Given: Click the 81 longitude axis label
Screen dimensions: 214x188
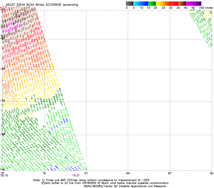Looking at the screenshot, I should tap(86, 173).
